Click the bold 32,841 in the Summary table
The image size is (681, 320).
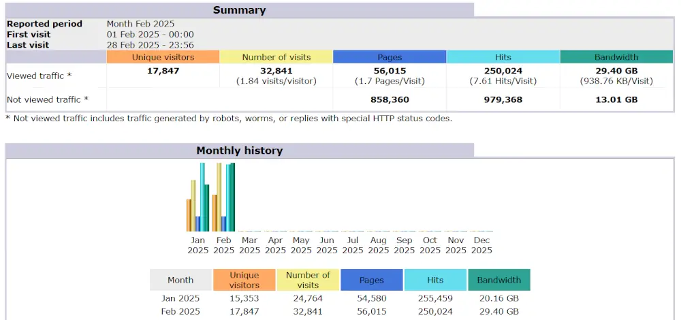[276, 70]
